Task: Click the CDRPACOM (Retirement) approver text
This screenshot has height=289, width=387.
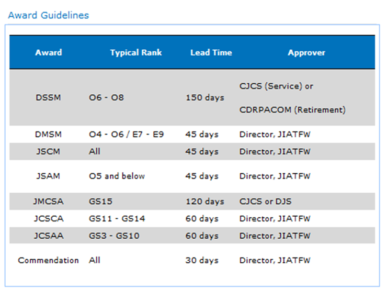Action: 292,110
